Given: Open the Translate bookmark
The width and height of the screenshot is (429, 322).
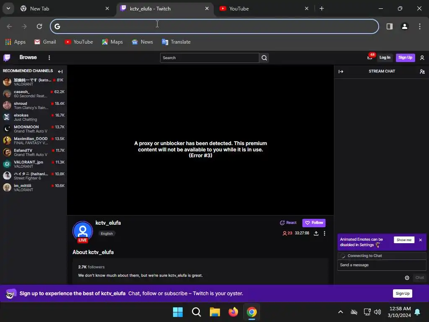Looking at the screenshot, I should tap(176, 42).
